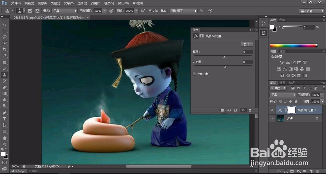Open the layer blend mode dropdown

coord(283,95)
